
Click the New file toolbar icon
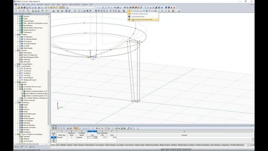click(16, 8)
